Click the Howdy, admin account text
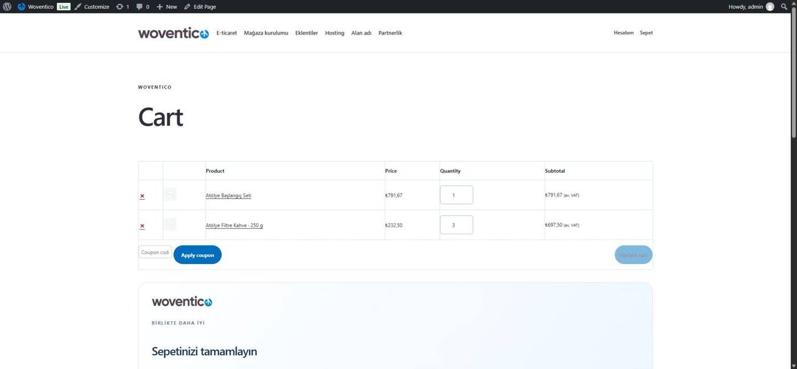The height and width of the screenshot is (369, 797). [x=746, y=7]
